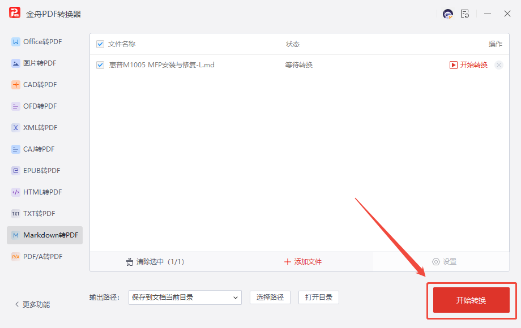Click the red play icon in file row
The height and width of the screenshot is (328, 521).
coord(453,65)
